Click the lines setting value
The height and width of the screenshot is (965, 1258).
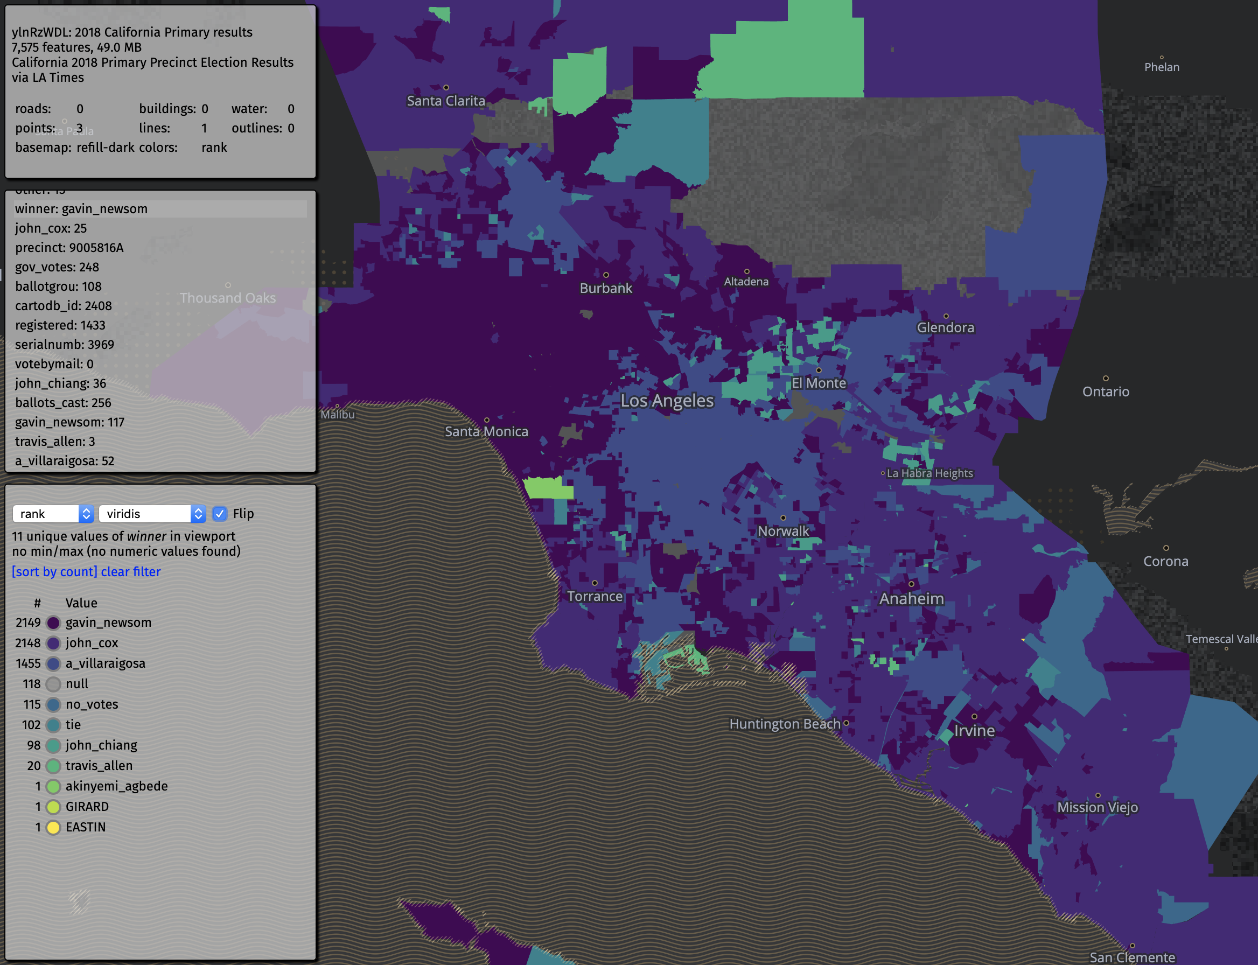(204, 128)
